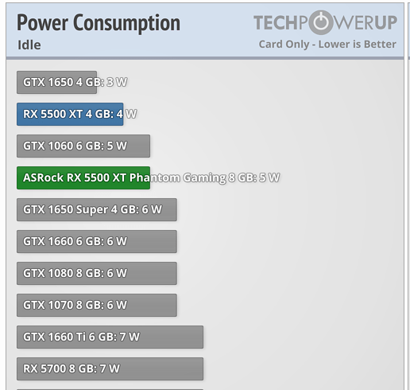The width and height of the screenshot is (410, 390).
Task: Select the blue RX 5500 XT 4 GB bar
Action: 70,114
